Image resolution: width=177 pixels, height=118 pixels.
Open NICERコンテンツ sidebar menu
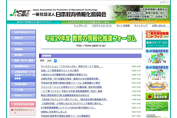(x=23, y=96)
